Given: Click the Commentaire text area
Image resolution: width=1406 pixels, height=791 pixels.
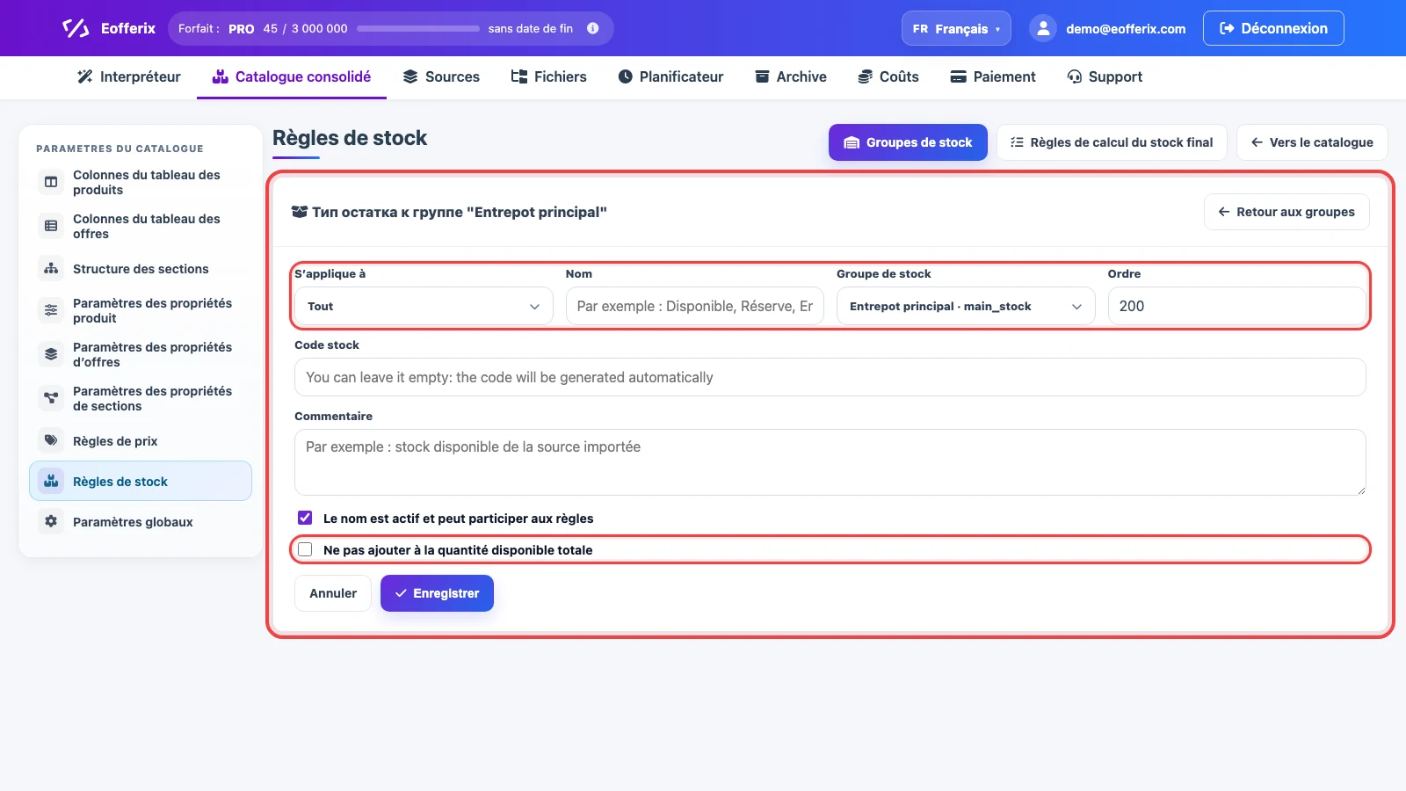Looking at the screenshot, I should coord(830,462).
